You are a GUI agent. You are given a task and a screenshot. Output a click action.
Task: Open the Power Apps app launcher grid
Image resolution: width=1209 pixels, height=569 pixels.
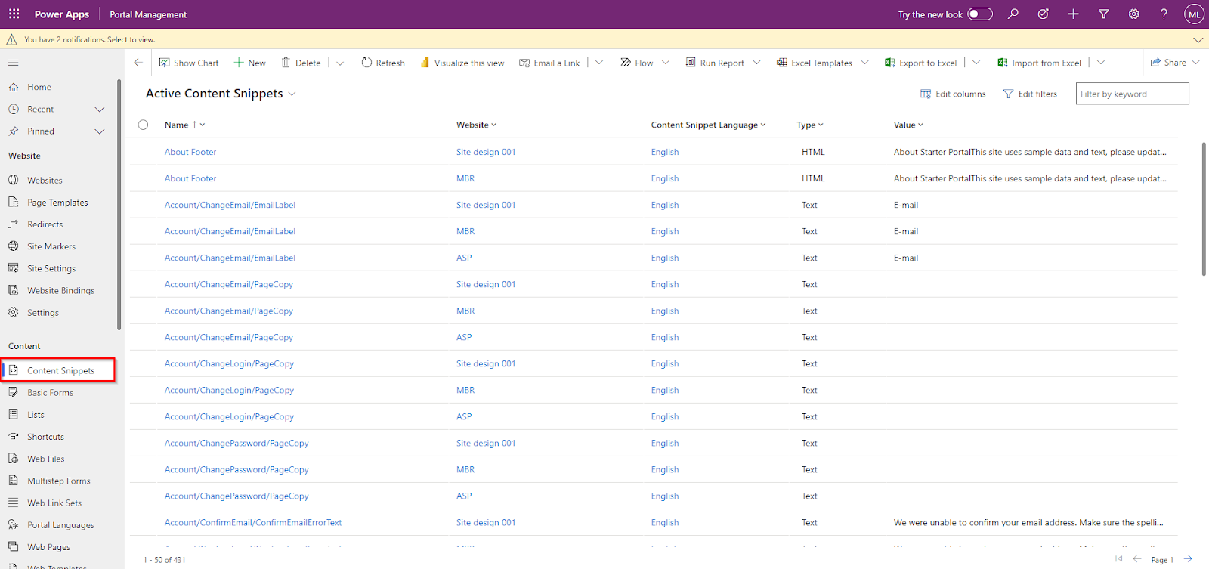coord(14,14)
